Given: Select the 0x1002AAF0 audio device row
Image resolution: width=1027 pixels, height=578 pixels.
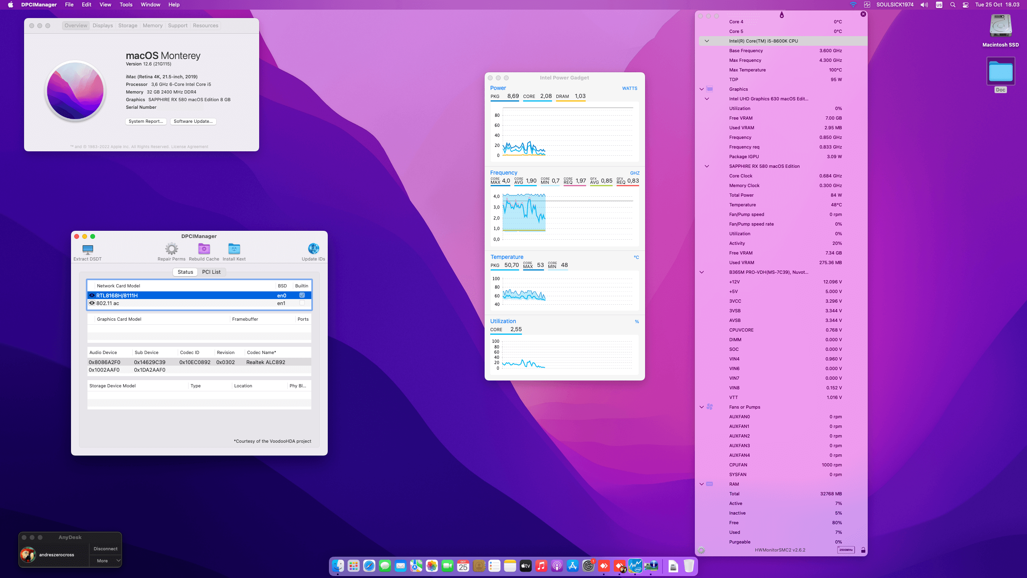Looking at the screenshot, I should click(199, 370).
